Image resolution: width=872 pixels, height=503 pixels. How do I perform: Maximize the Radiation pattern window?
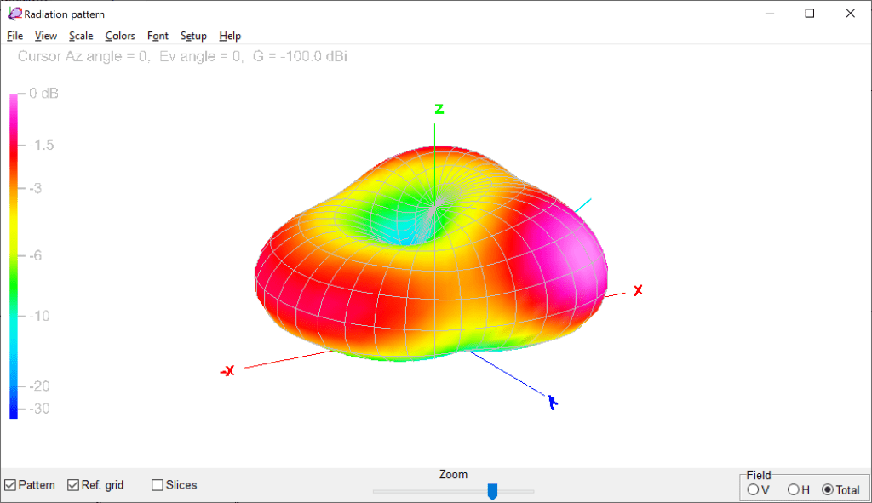pos(810,14)
